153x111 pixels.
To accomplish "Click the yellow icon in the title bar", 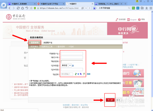I will point(137,1).
